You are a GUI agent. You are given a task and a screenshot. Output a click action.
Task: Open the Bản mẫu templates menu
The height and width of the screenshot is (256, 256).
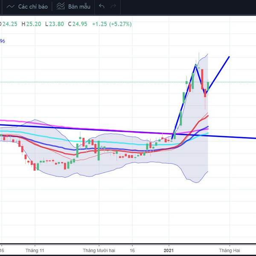tap(73, 7)
